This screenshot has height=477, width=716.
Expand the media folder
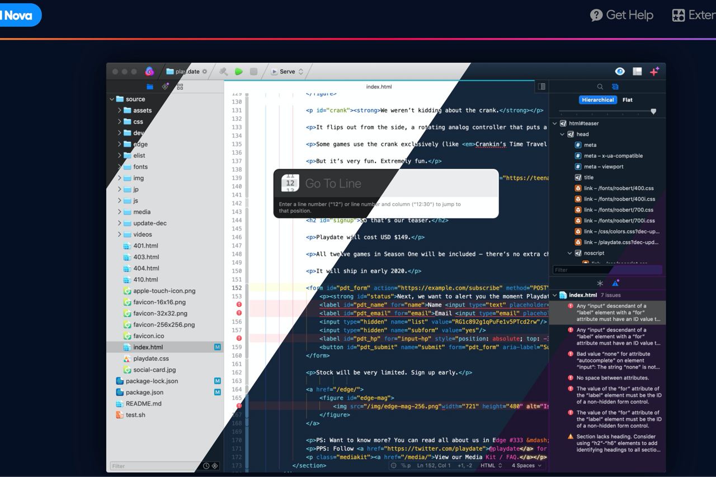[x=120, y=212]
